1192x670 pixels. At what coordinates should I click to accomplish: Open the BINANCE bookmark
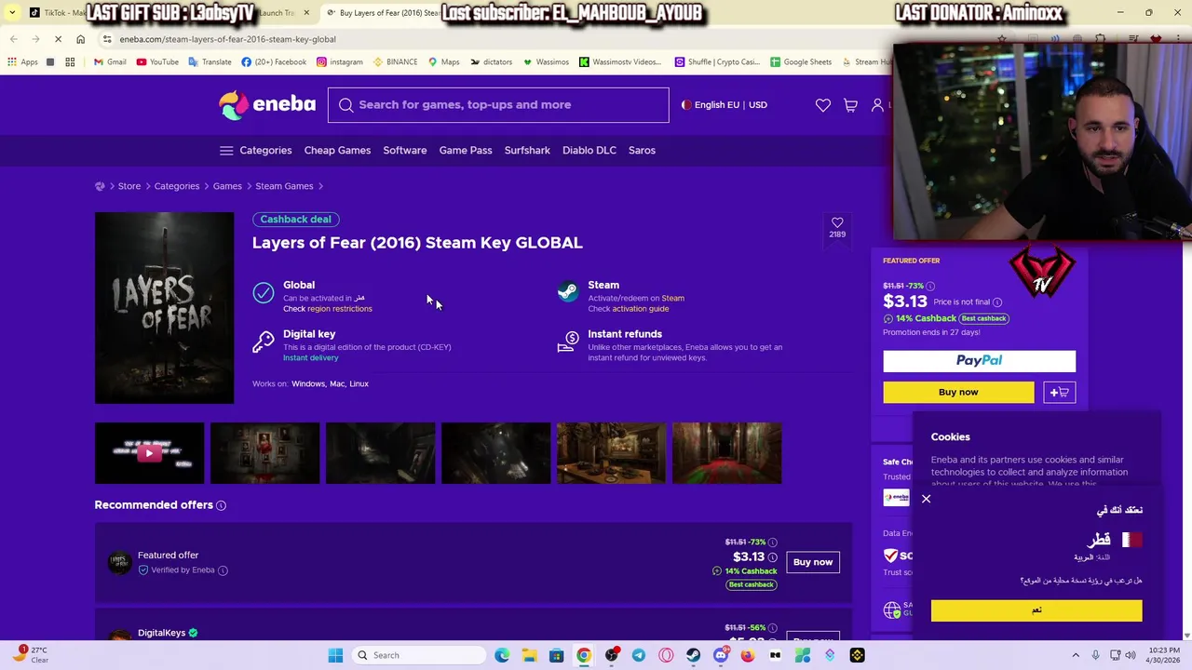pos(395,62)
